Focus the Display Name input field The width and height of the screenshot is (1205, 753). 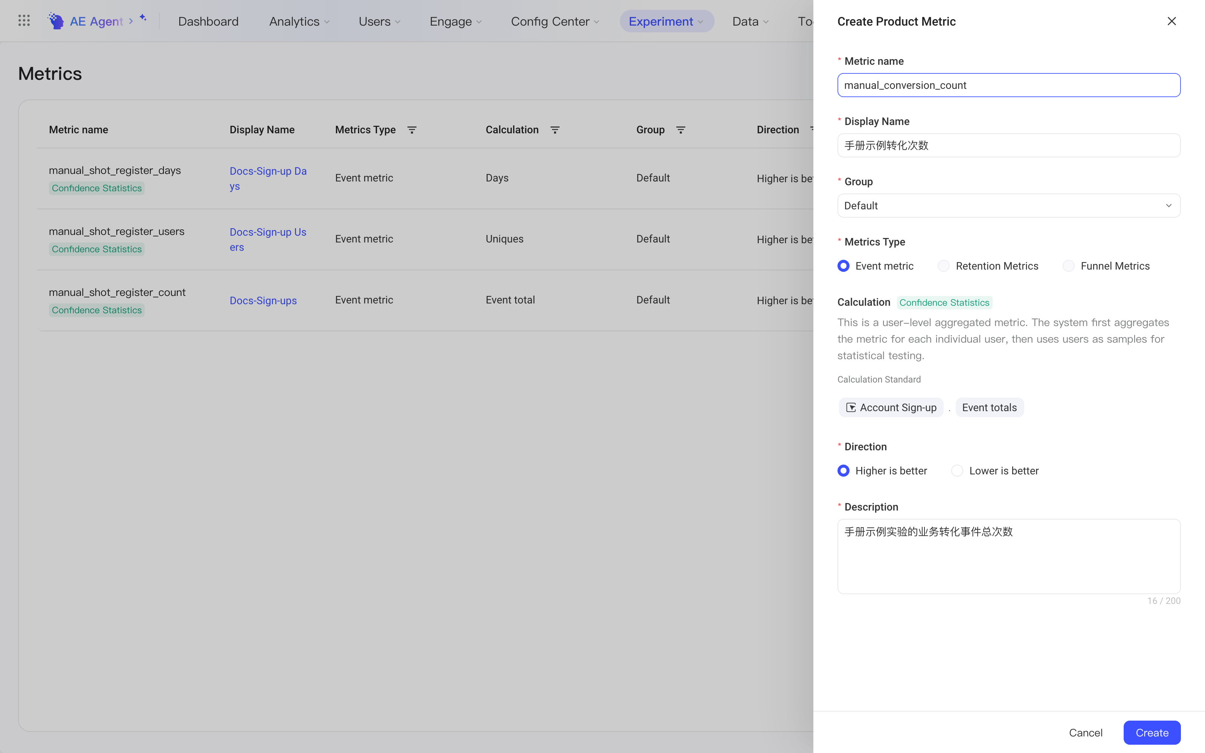point(1009,145)
